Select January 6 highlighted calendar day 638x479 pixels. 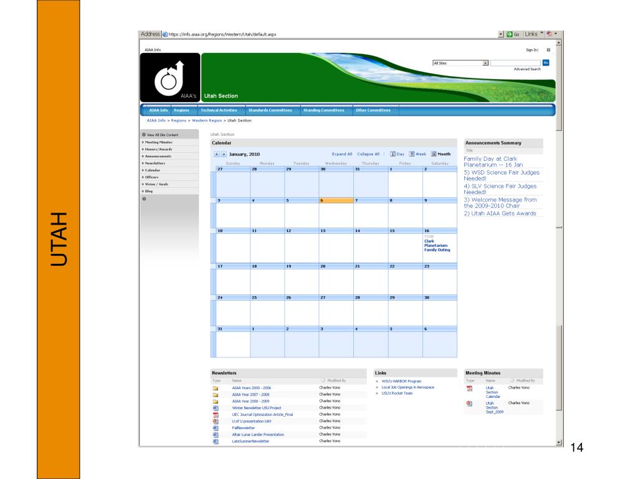(x=336, y=200)
